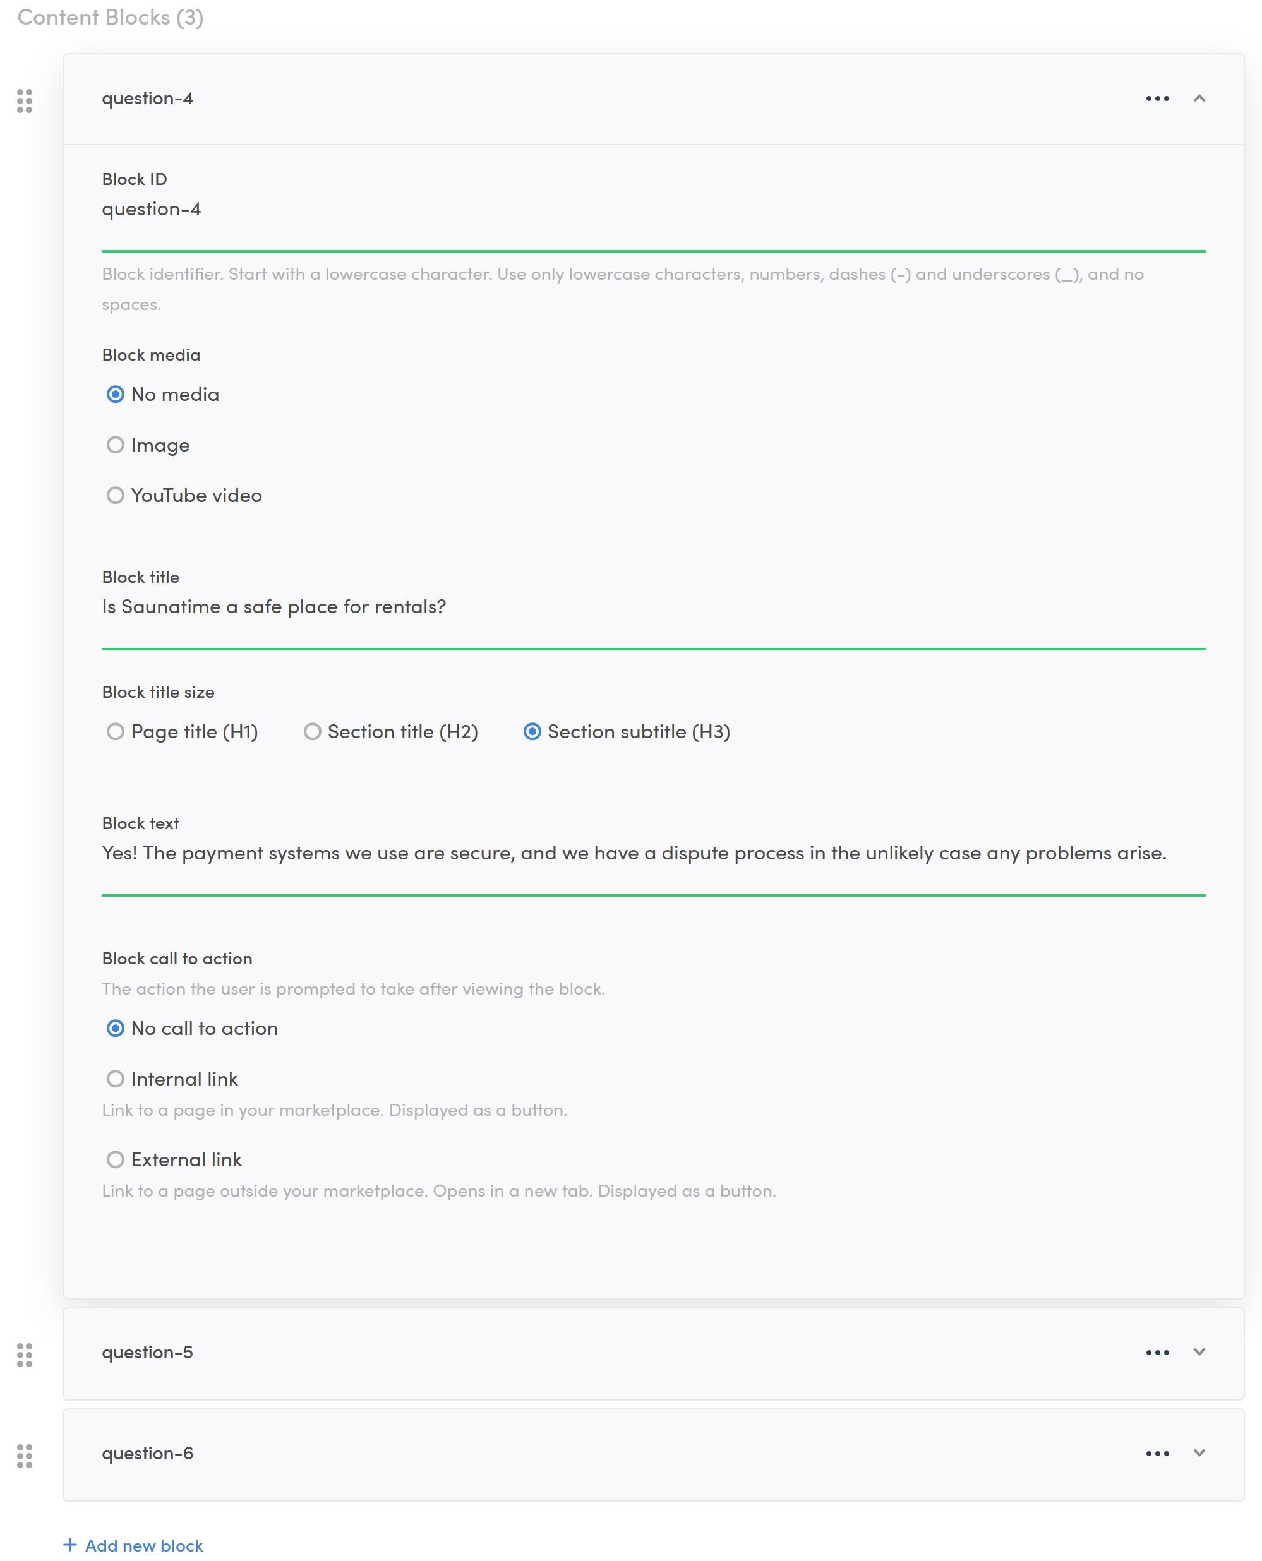Choose Section title (H2) size
This screenshot has height=1561, width=1262.
tap(313, 732)
